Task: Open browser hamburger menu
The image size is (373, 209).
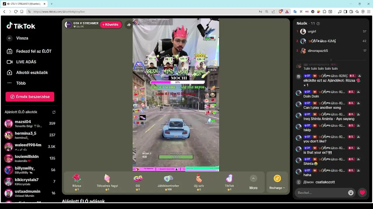Action: (369, 12)
